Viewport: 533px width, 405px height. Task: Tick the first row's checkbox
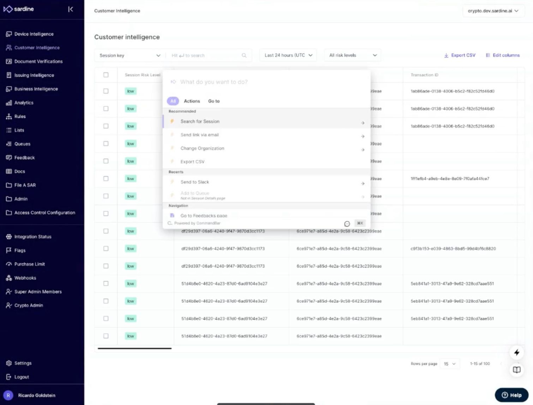[x=106, y=91]
